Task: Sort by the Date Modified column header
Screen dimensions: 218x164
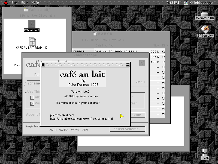Action: point(104,45)
